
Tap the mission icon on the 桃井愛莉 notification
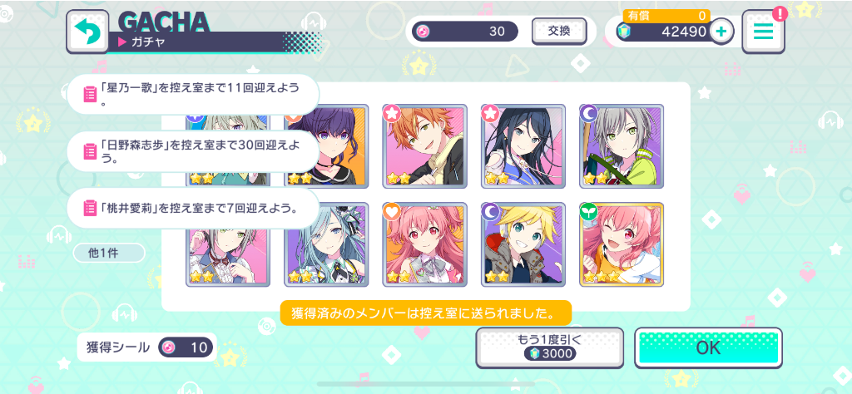[x=90, y=208]
